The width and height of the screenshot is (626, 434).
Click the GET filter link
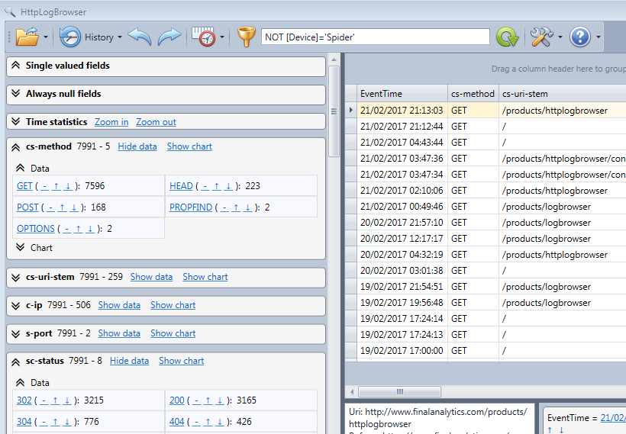(24, 186)
